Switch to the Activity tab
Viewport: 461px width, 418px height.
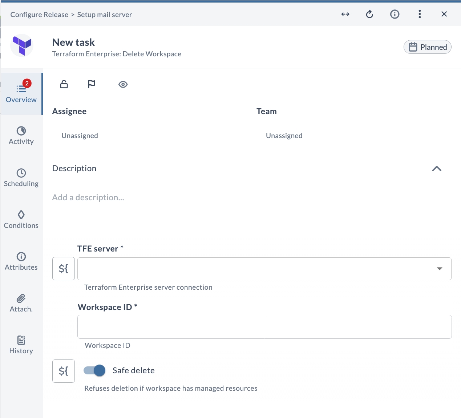[21, 136]
